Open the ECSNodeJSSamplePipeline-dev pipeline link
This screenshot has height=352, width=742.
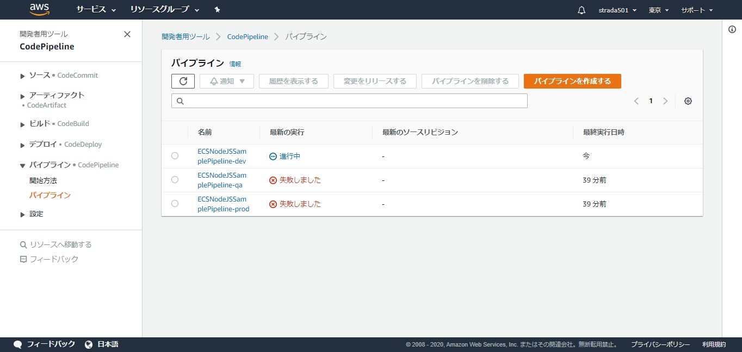tap(222, 156)
